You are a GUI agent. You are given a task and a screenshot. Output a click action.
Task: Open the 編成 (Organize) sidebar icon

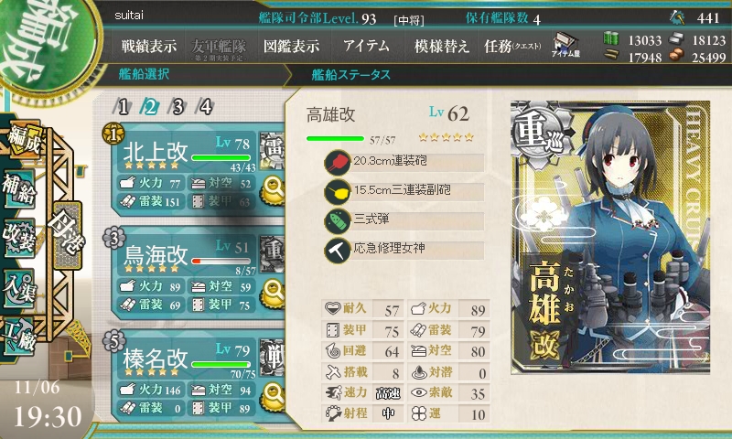point(24,138)
